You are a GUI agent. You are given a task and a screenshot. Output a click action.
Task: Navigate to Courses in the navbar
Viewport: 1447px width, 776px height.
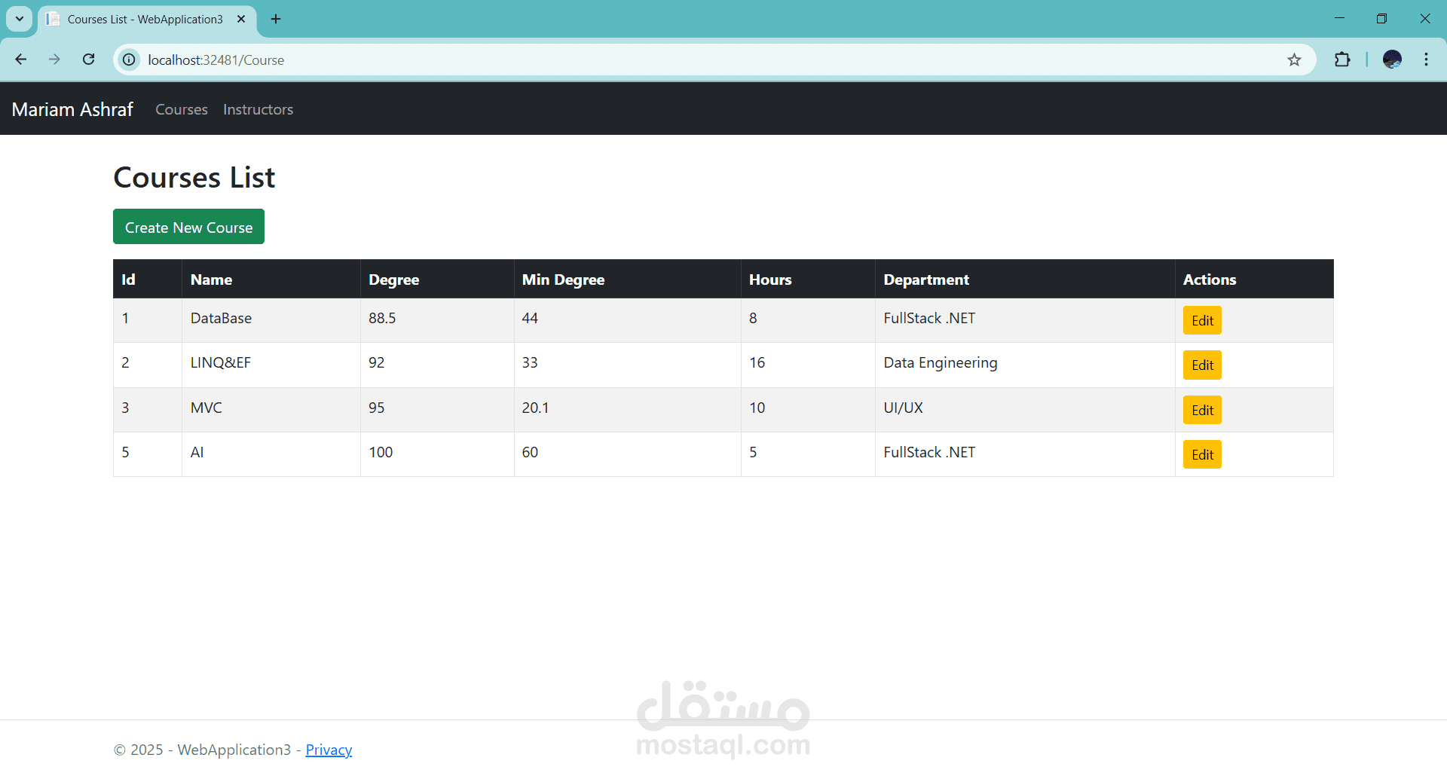pos(182,109)
